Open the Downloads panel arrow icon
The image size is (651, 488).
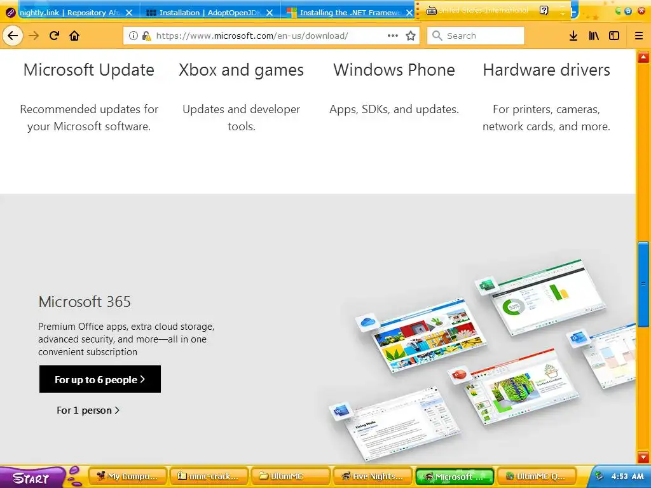click(x=573, y=36)
